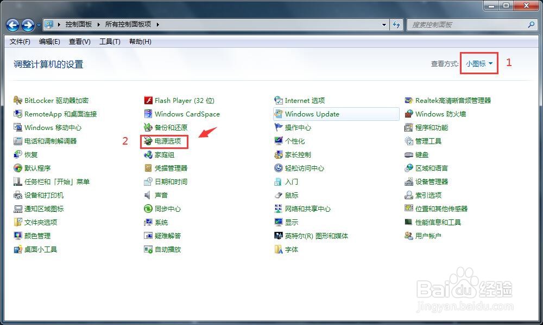Click the 电话和调制解调器 icon

(x=18, y=141)
